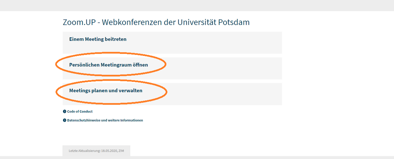Click the "Letzte Aktualisierung" footer label
This screenshot has width=394, height=159.
pyautogui.click(x=84, y=151)
